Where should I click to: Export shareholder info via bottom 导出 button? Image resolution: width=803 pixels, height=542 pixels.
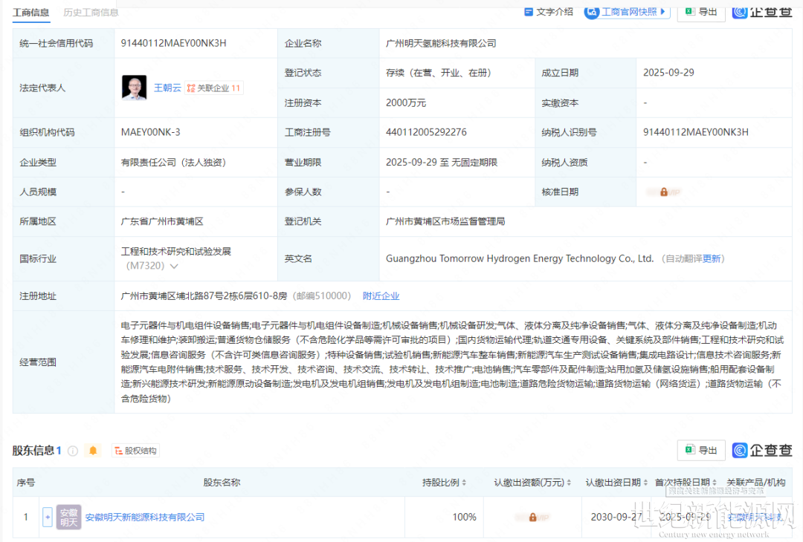click(x=700, y=450)
